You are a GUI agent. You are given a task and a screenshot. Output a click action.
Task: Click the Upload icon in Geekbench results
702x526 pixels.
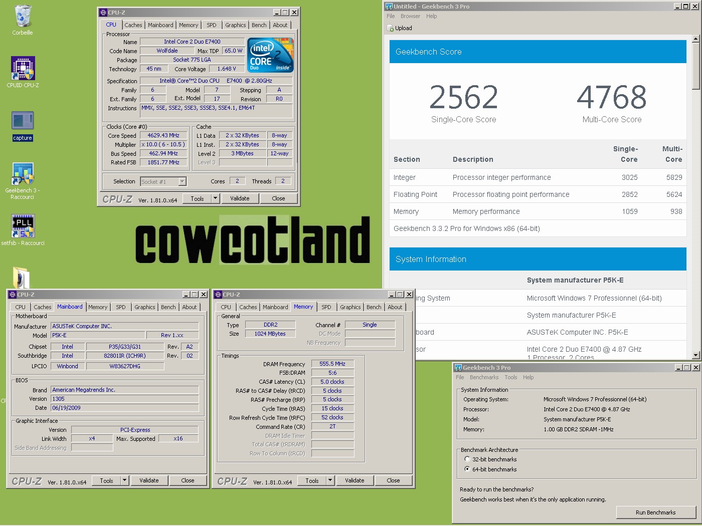(391, 29)
